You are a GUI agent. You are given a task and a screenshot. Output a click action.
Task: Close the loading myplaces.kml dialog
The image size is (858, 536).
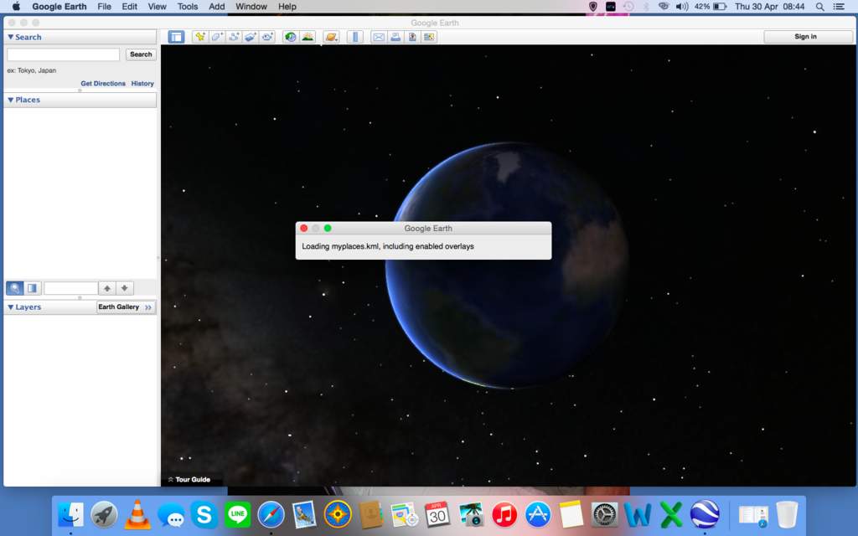[303, 228]
